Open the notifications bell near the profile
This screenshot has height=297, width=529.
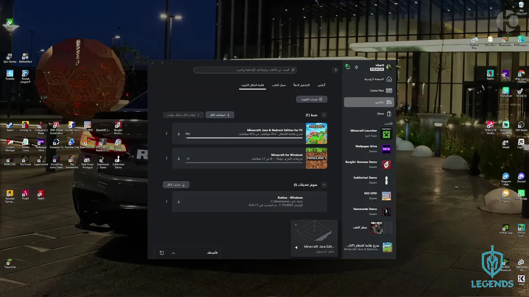click(348, 67)
